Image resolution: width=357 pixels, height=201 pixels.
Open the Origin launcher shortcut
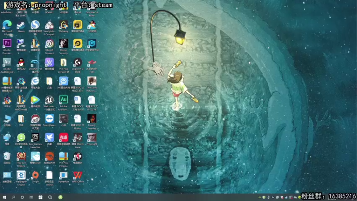35,175
